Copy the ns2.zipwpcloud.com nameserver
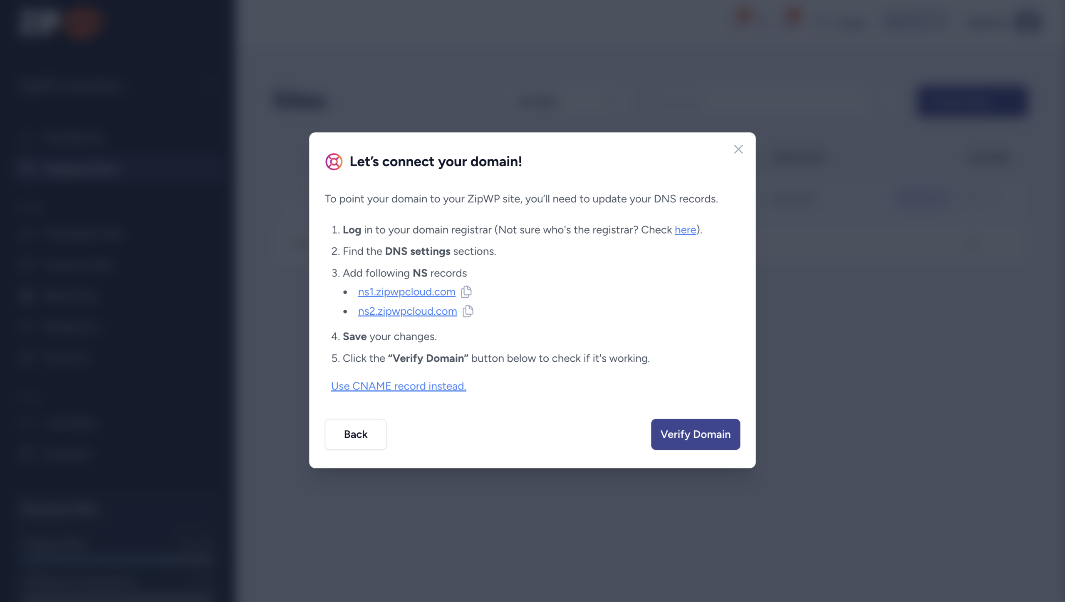 (x=468, y=311)
